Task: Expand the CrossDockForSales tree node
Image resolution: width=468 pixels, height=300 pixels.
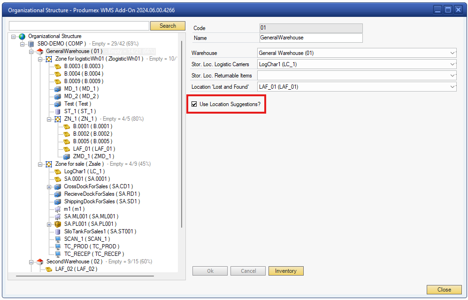Action: pyautogui.click(x=49, y=187)
